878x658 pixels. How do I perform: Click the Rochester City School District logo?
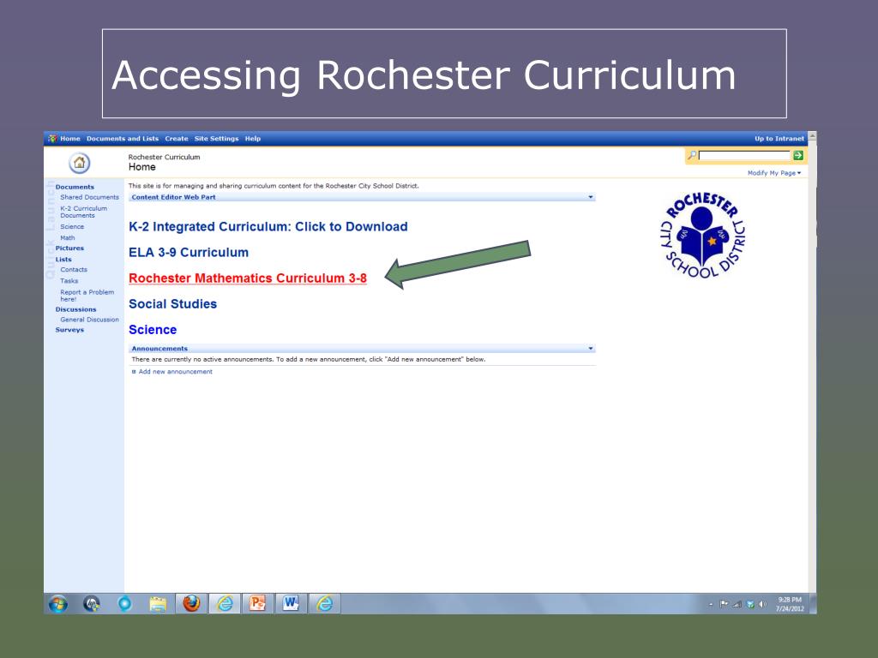pyautogui.click(x=703, y=236)
